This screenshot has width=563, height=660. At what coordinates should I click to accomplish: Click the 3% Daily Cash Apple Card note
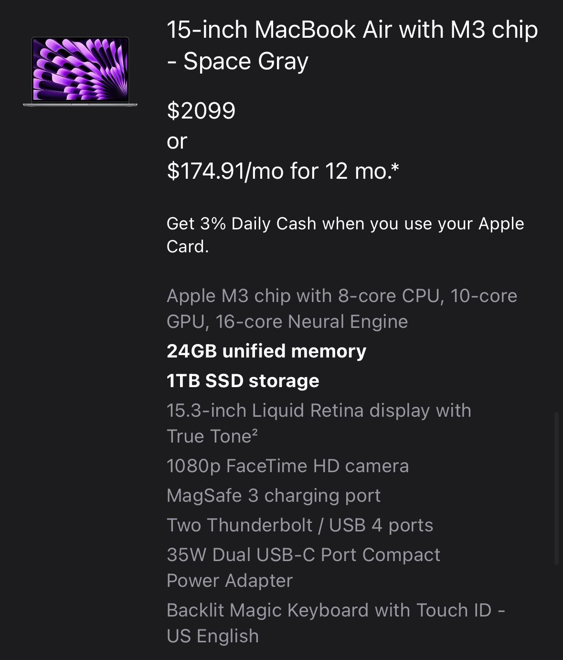(x=345, y=235)
